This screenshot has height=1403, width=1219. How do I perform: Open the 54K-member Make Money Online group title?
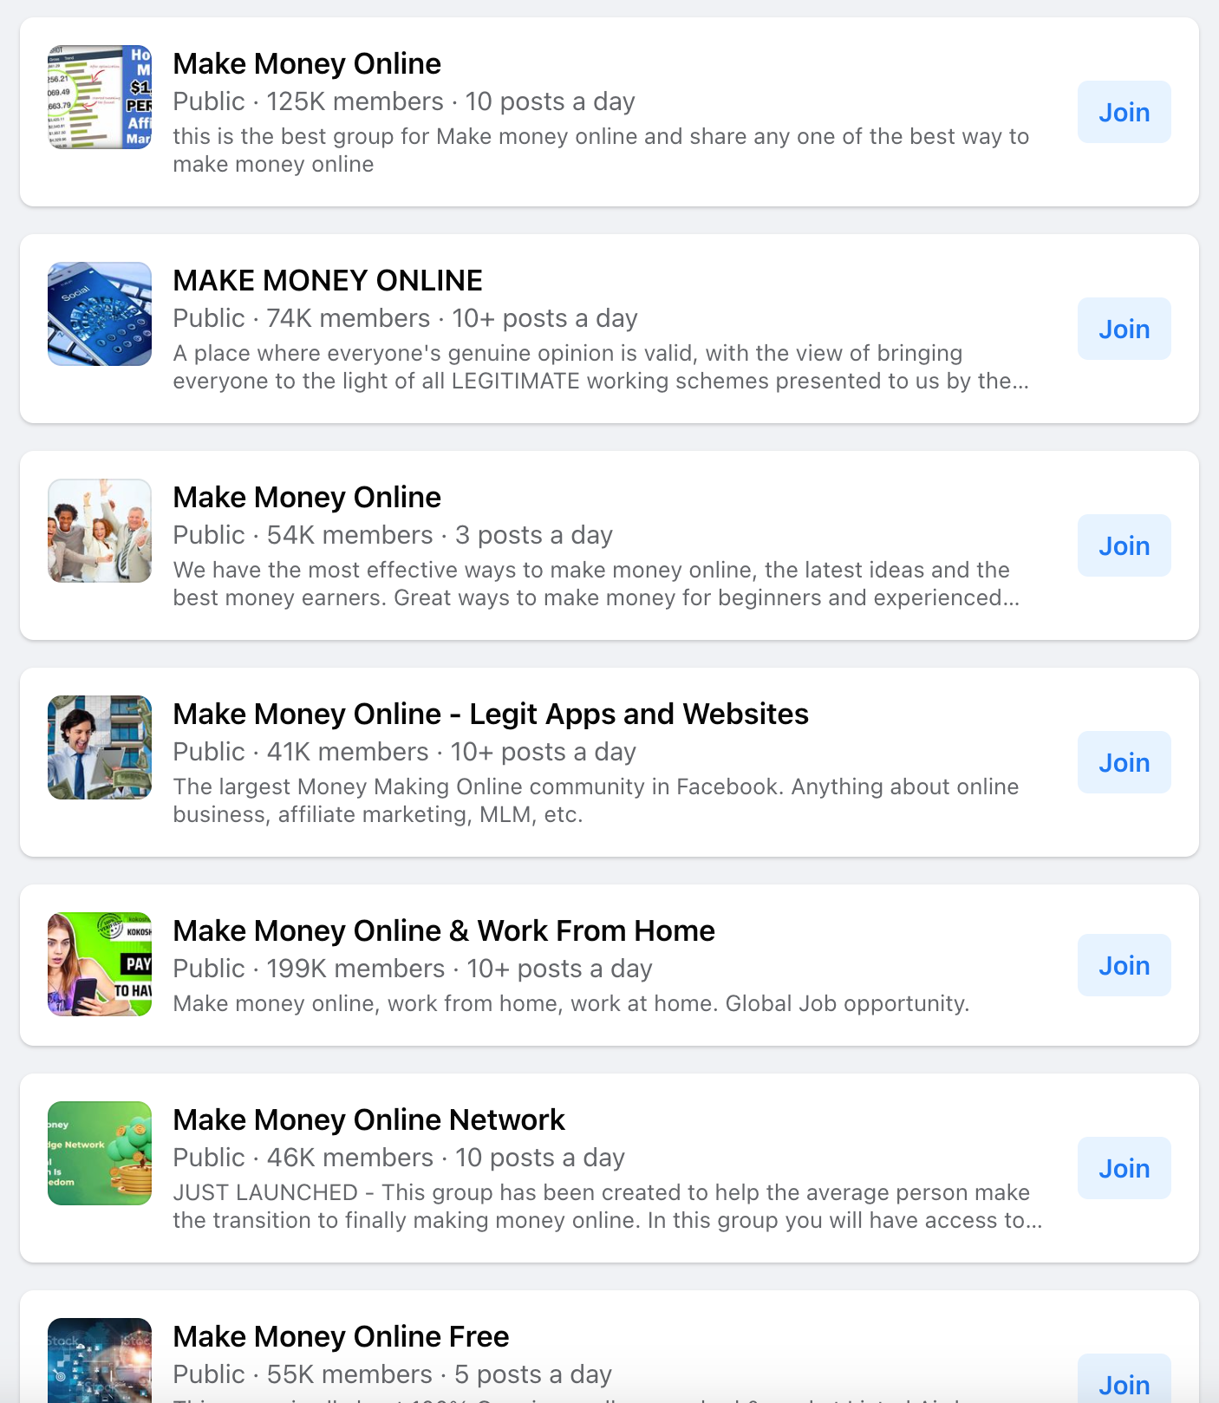pos(307,497)
